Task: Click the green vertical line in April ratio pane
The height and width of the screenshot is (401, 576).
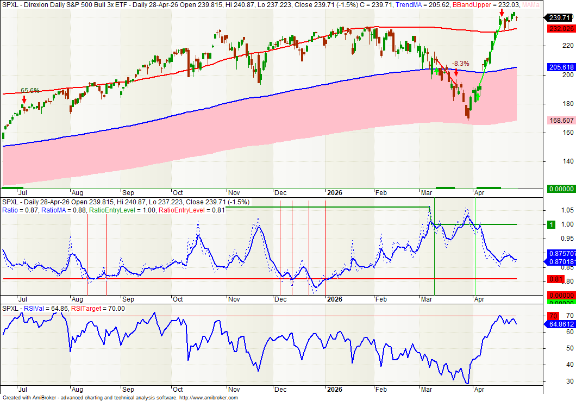Action: (x=475, y=245)
